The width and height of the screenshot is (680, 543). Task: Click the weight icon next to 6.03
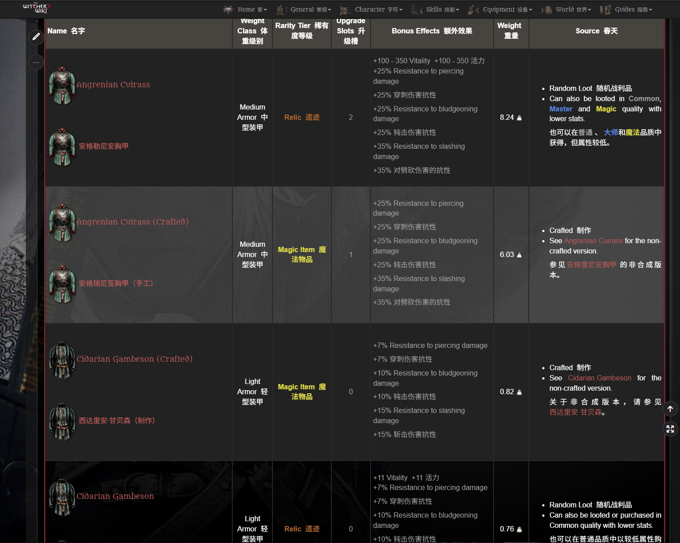click(519, 255)
